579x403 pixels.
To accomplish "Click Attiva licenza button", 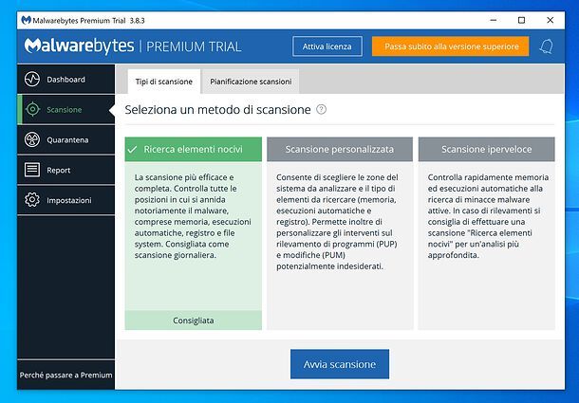I will point(327,46).
